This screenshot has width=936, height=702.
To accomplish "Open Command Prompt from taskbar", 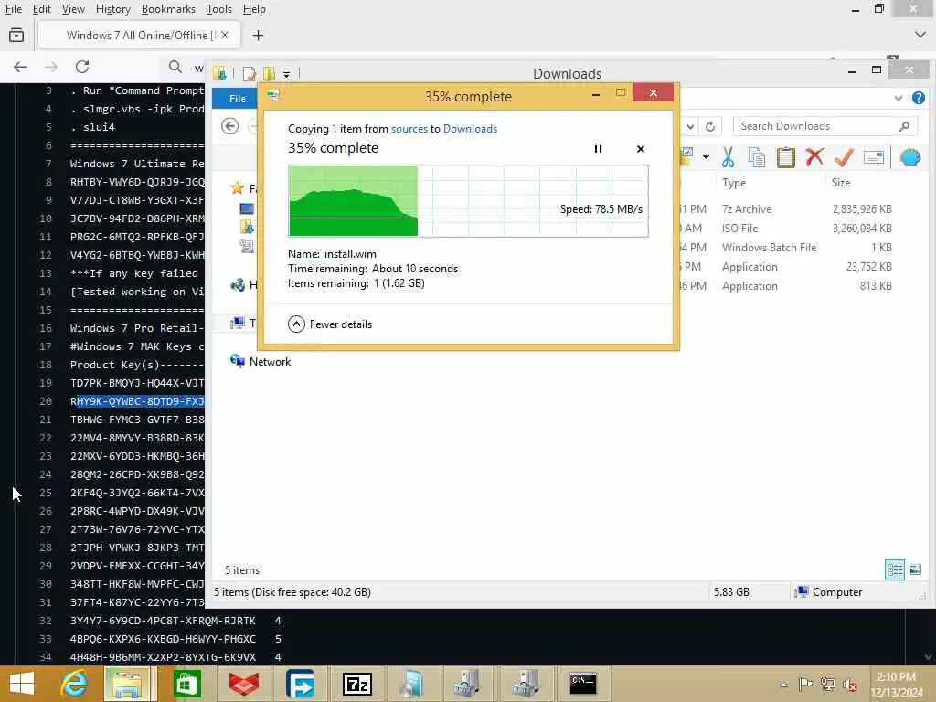I will pos(582,684).
